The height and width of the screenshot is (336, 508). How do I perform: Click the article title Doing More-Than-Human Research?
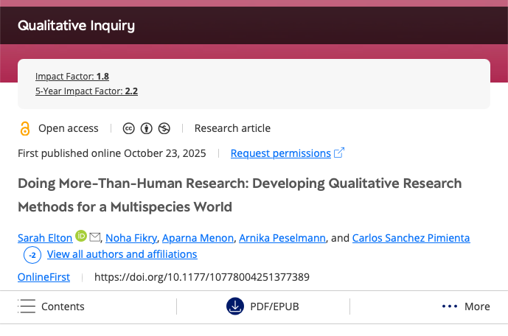tap(240, 195)
